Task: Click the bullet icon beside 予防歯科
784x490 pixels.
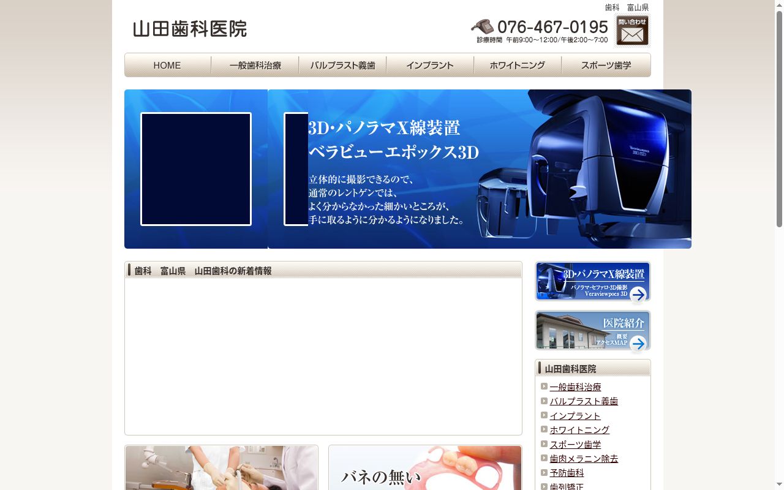Action: (544, 472)
